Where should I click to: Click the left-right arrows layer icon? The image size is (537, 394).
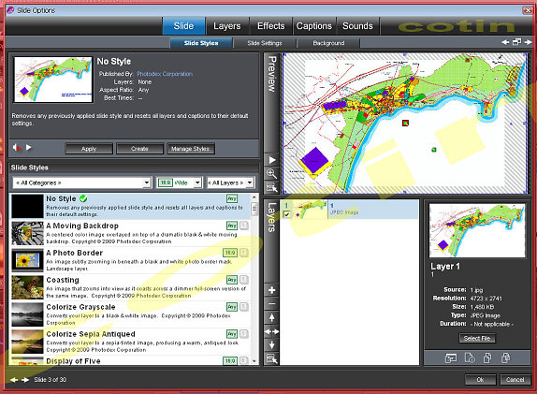[x=272, y=331]
